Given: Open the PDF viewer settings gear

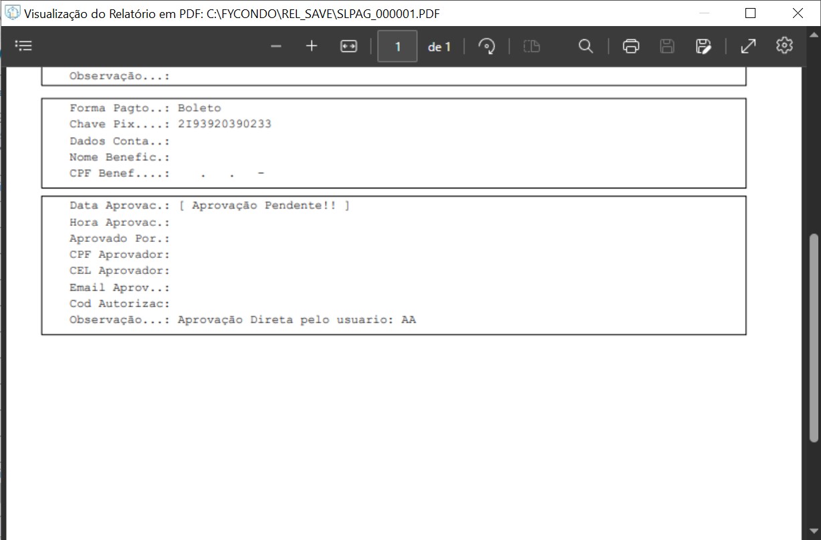Looking at the screenshot, I should click(784, 45).
